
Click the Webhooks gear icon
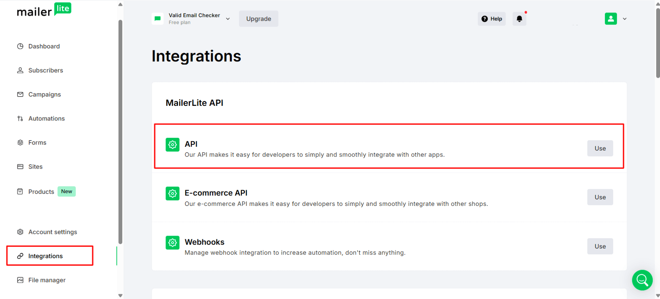(173, 243)
